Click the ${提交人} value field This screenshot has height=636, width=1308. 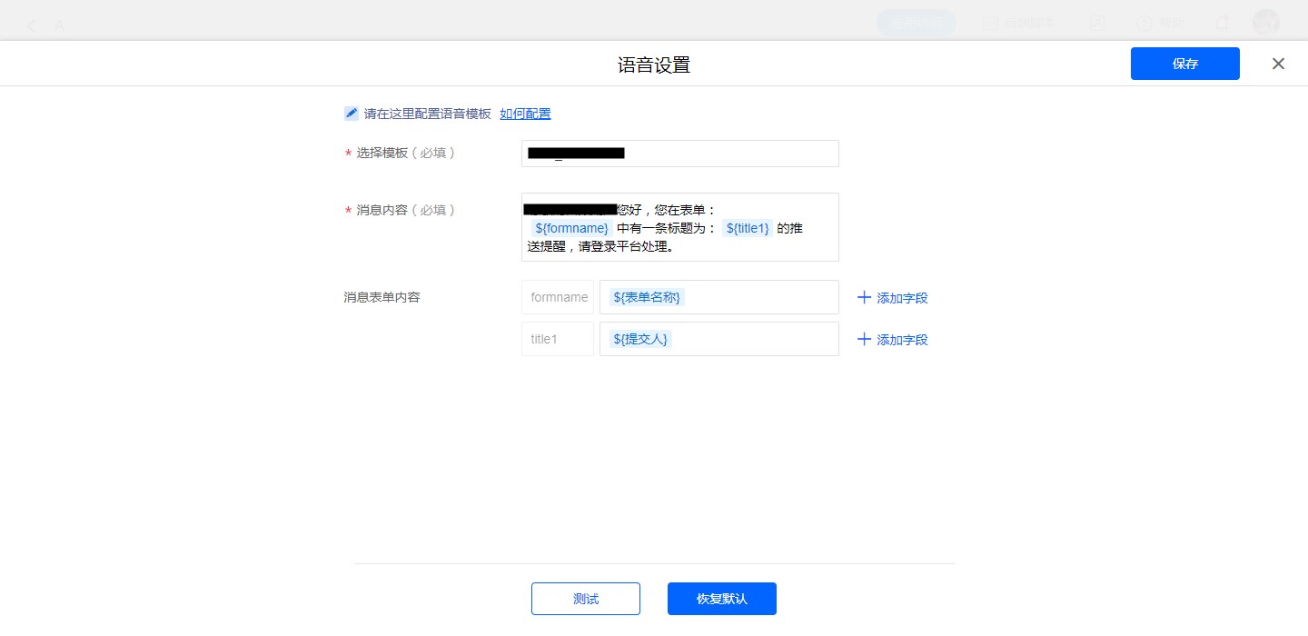718,339
